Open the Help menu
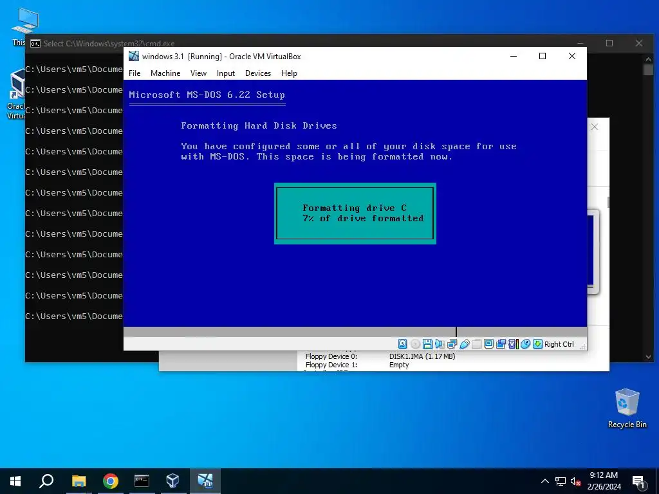This screenshot has width=659, height=494. [x=289, y=73]
